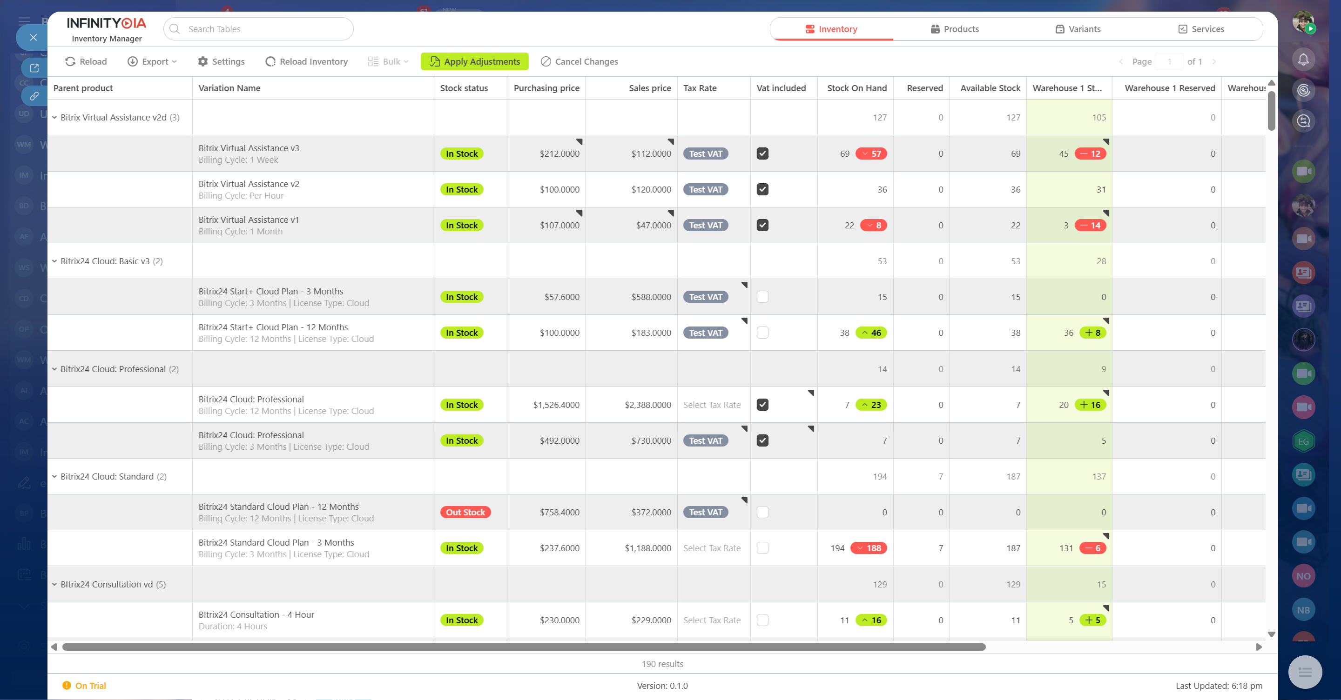
Task: Click the Apply Adjustments button
Action: coord(474,61)
